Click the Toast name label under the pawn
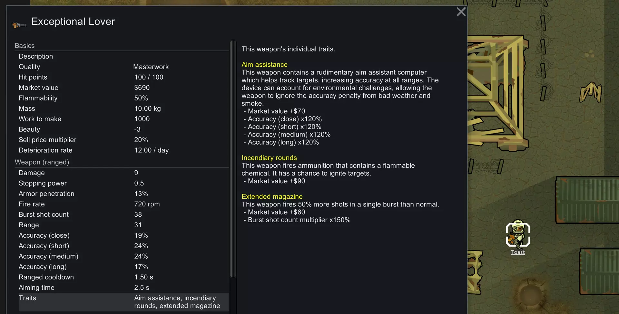This screenshot has width=619, height=314. pyautogui.click(x=518, y=252)
